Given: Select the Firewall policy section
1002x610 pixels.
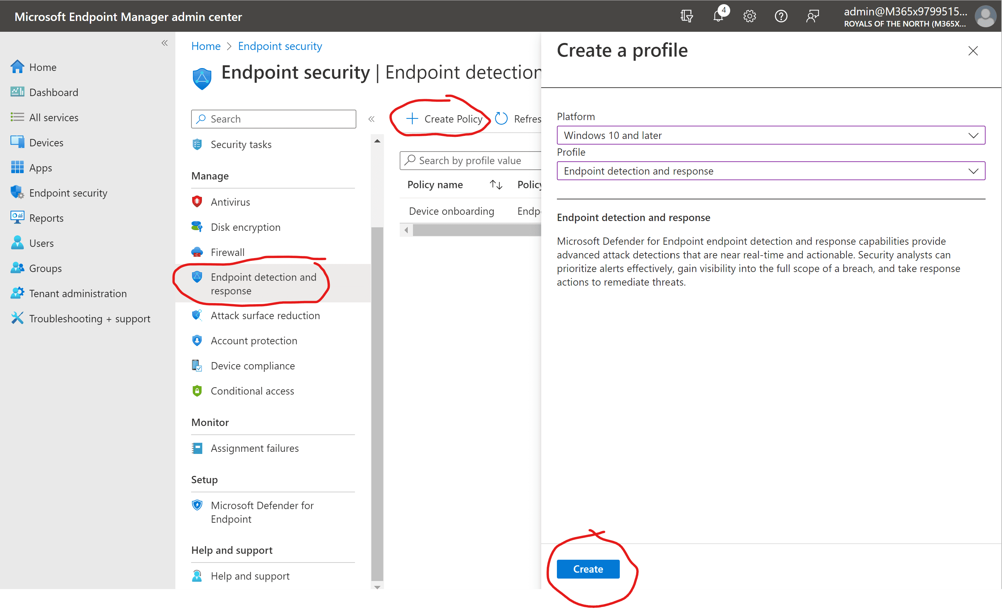Looking at the screenshot, I should [227, 252].
